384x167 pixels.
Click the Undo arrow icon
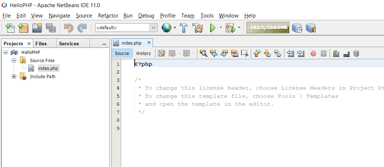(x=68, y=28)
